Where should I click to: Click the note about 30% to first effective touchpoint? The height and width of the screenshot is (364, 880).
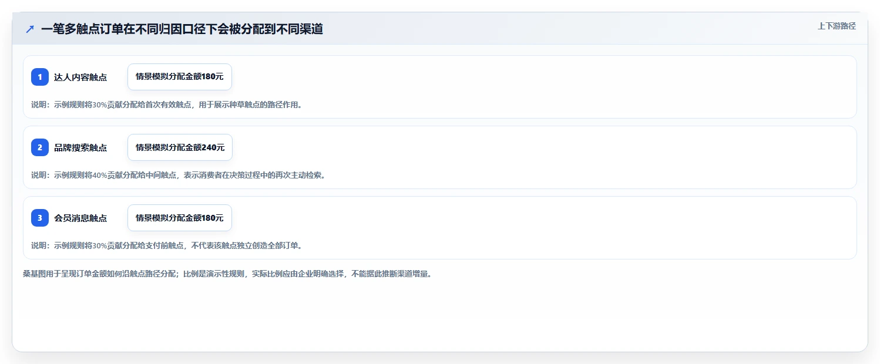tap(166, 105)
